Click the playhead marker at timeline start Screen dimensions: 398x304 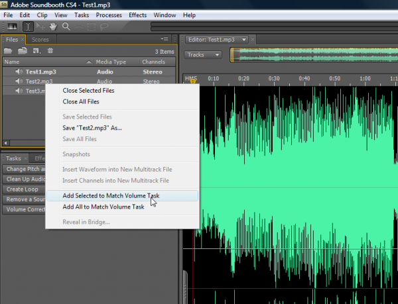193,81
